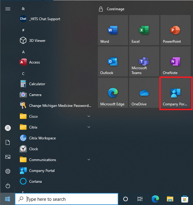Launch Cortana from the app list
This screenshot has width=193, height=205.
tap(55, 182)
